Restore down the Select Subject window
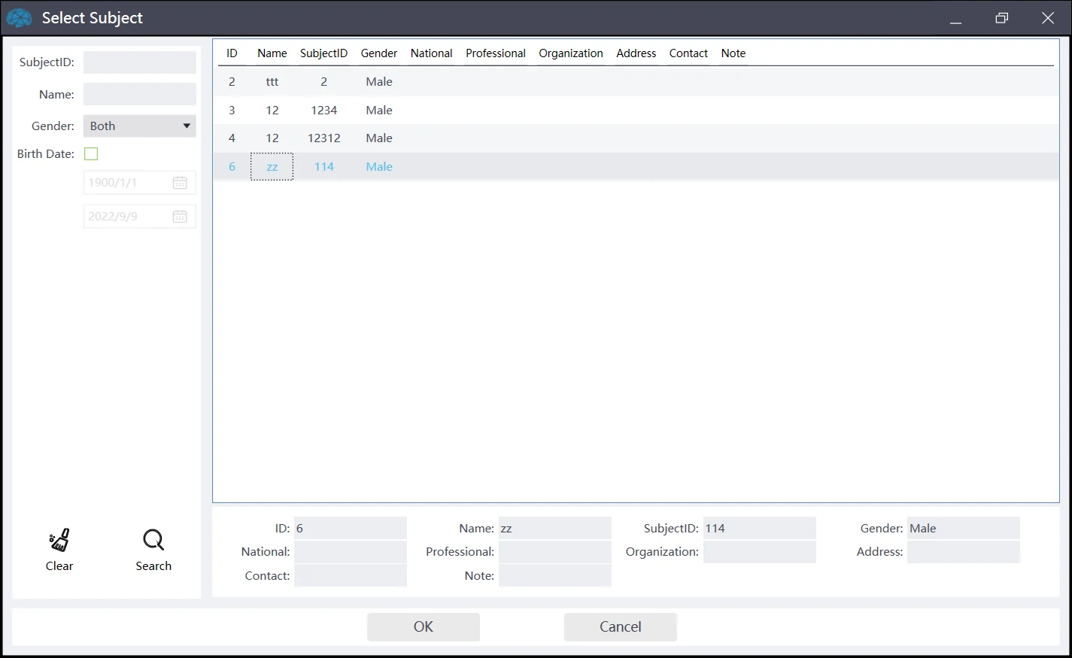This screenshot has height=658, width=1072. click(1001, 18)
